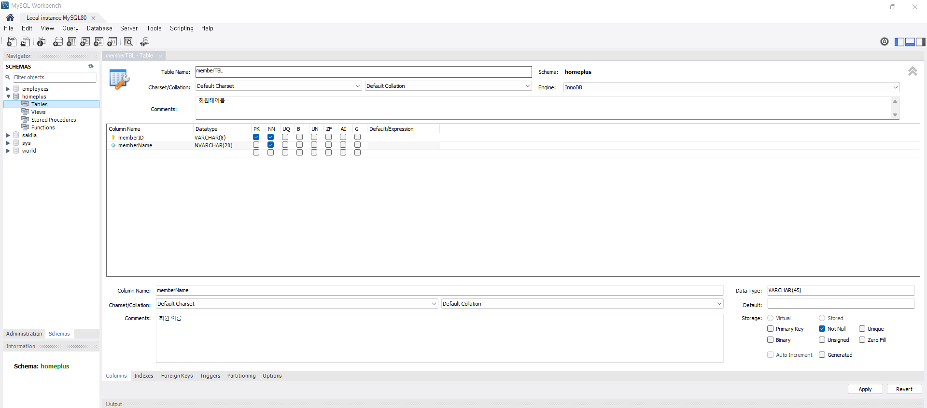Open the Scripting menu
927x408 pixels.
pyautogui.click(x=182, y=28)
